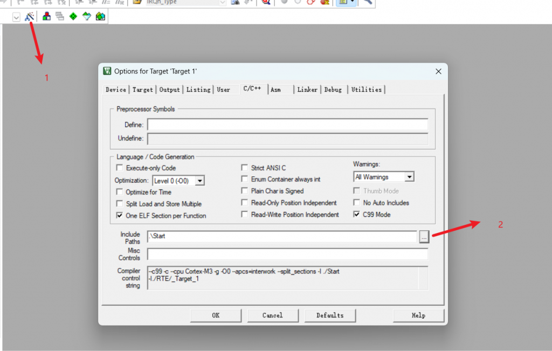Screen dimensions: 552x351
Task: Click the wrench configuration icon
Action: pos(368,2)
